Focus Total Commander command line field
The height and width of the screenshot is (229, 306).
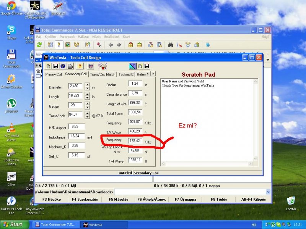pos(190,192)
